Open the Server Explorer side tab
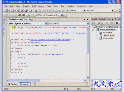The image size is (124, 92). point(4,27)
